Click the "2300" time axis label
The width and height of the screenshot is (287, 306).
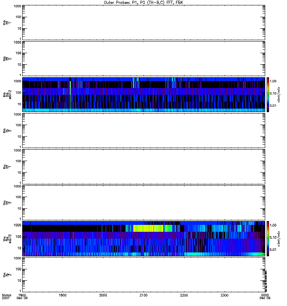(x=225, y=295)
